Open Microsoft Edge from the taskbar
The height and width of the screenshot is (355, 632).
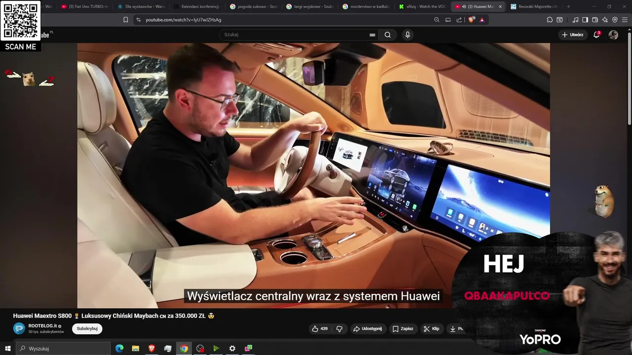tap(119, 349)
